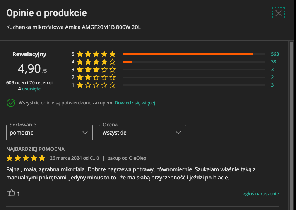Image resolution: width=296 pixels, height=210 pixels.
Task: Click the Ocena dropdown chevron arrow
Action: [178, 133]
